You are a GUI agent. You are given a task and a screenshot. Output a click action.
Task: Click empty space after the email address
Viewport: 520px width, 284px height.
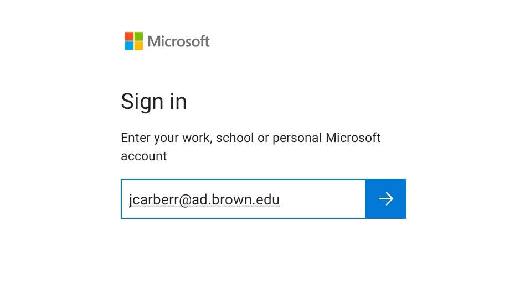pos(322,199)
